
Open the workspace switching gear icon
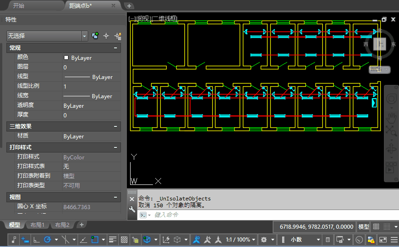263,240
